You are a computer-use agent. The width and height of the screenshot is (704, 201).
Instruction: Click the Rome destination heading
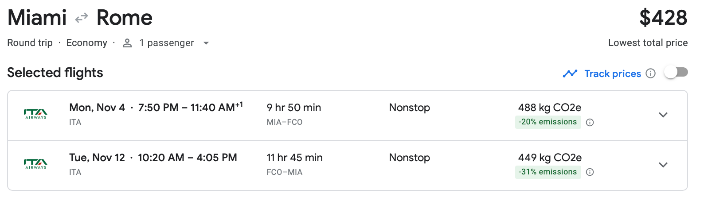[125, 18]
